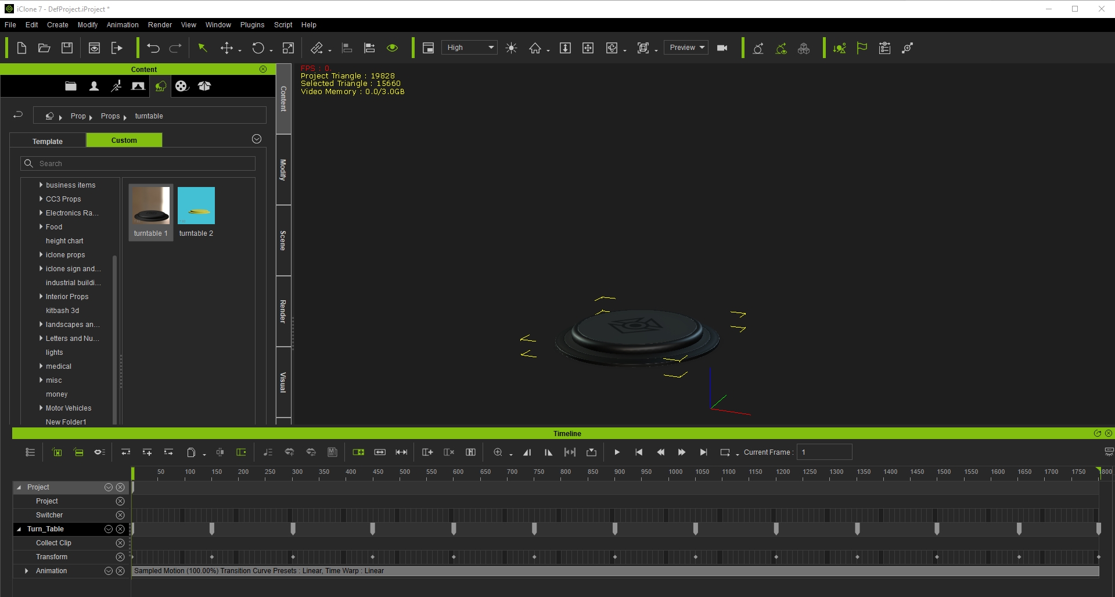Screen dimensions: 1115x597
Task: Create a new project with New icon
Action: tap(21, 48)
